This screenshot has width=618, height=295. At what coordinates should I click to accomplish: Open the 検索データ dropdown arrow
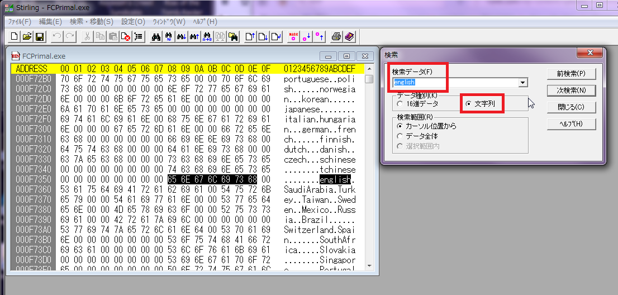coord(523,82)
